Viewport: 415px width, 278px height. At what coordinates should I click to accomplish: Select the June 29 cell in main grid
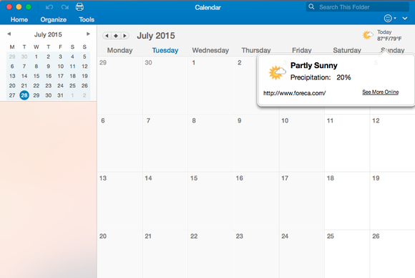click(x=120, y=85)
